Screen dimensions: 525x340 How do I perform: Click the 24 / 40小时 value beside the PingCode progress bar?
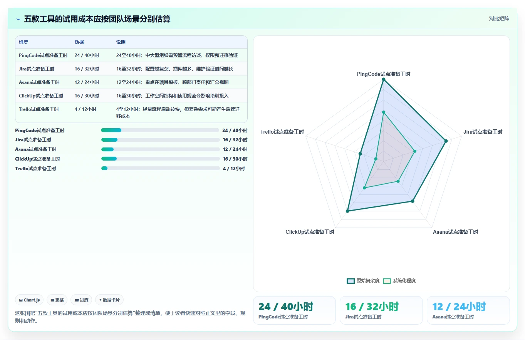235,131
